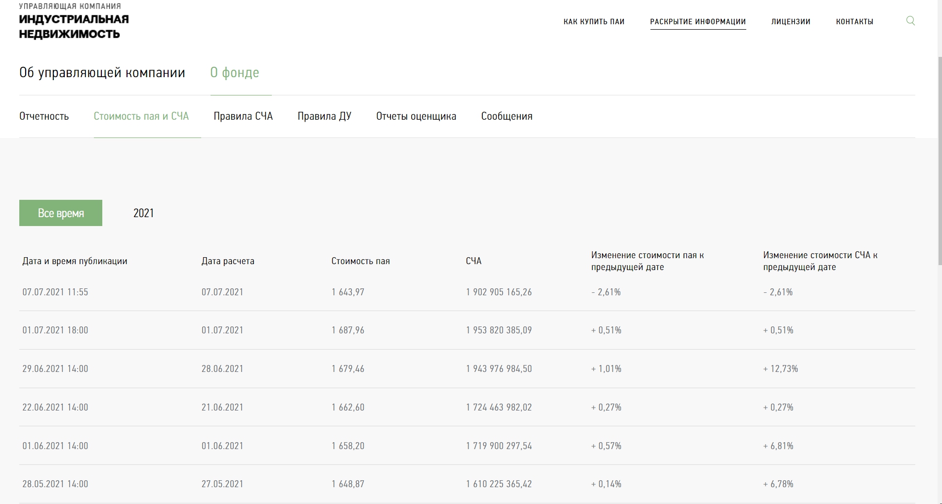Open the Сообщения tab

pyautogui.click(x=507, y=116)
